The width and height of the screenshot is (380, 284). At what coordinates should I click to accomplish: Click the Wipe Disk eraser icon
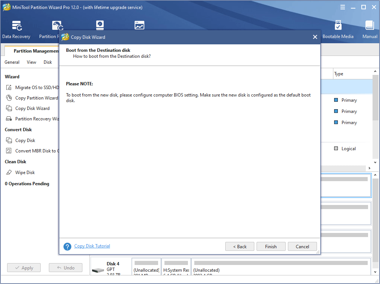click(9, 172)
